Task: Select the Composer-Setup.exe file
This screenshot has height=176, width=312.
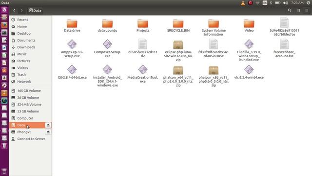Action: (x=107, y=48)
